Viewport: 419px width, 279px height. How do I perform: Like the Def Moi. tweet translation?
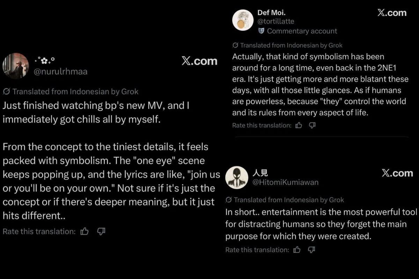(299, 125)
